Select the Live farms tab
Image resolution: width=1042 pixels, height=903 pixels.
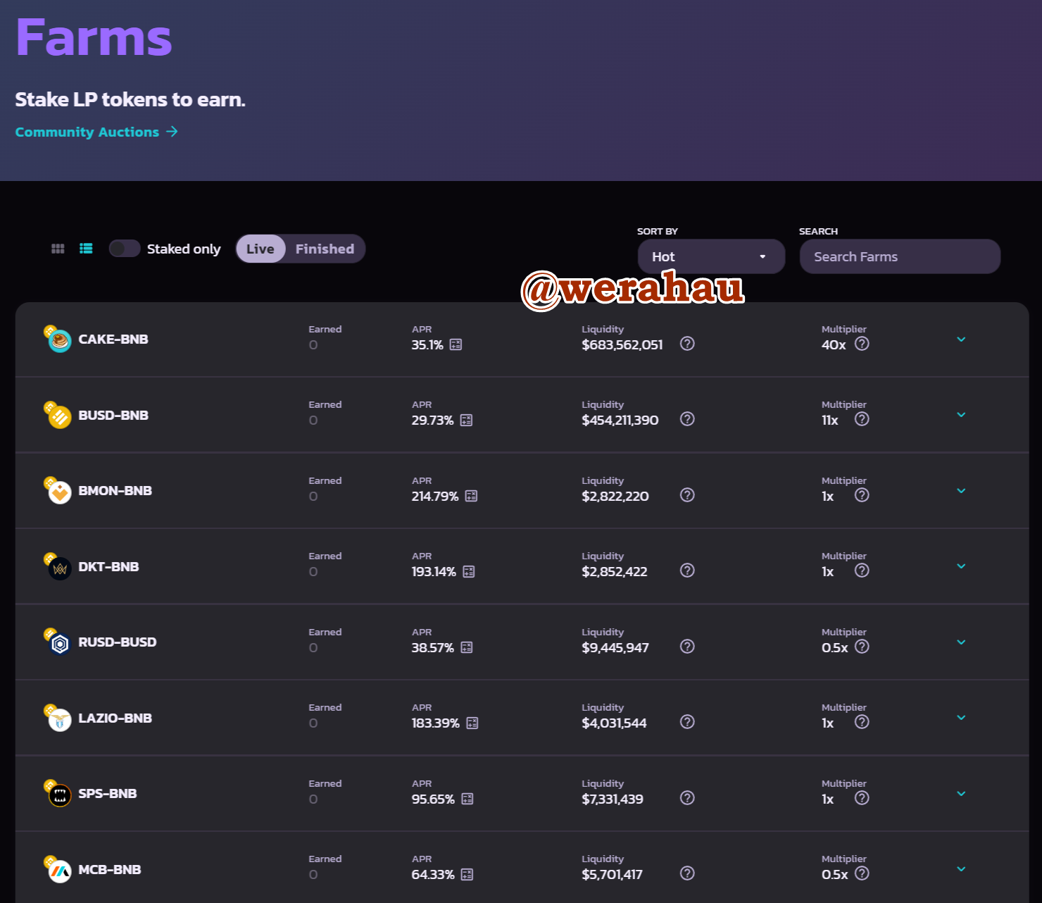(260, 249)
